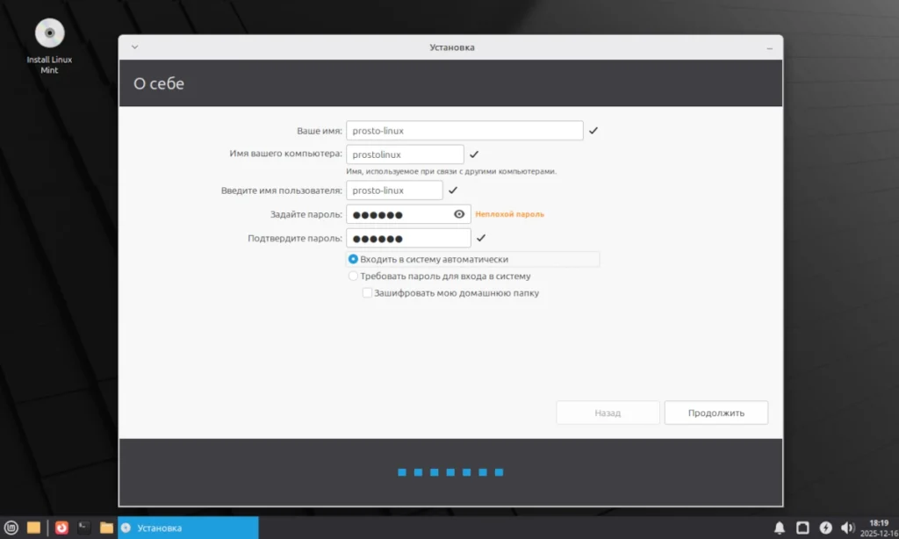Screen dimensions: 899x539
Task: Click the 'О себе' page heading
Action: click(159, 83)
